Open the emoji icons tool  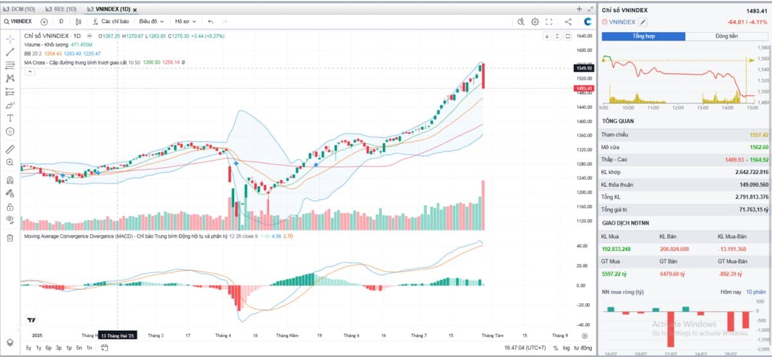10,132
